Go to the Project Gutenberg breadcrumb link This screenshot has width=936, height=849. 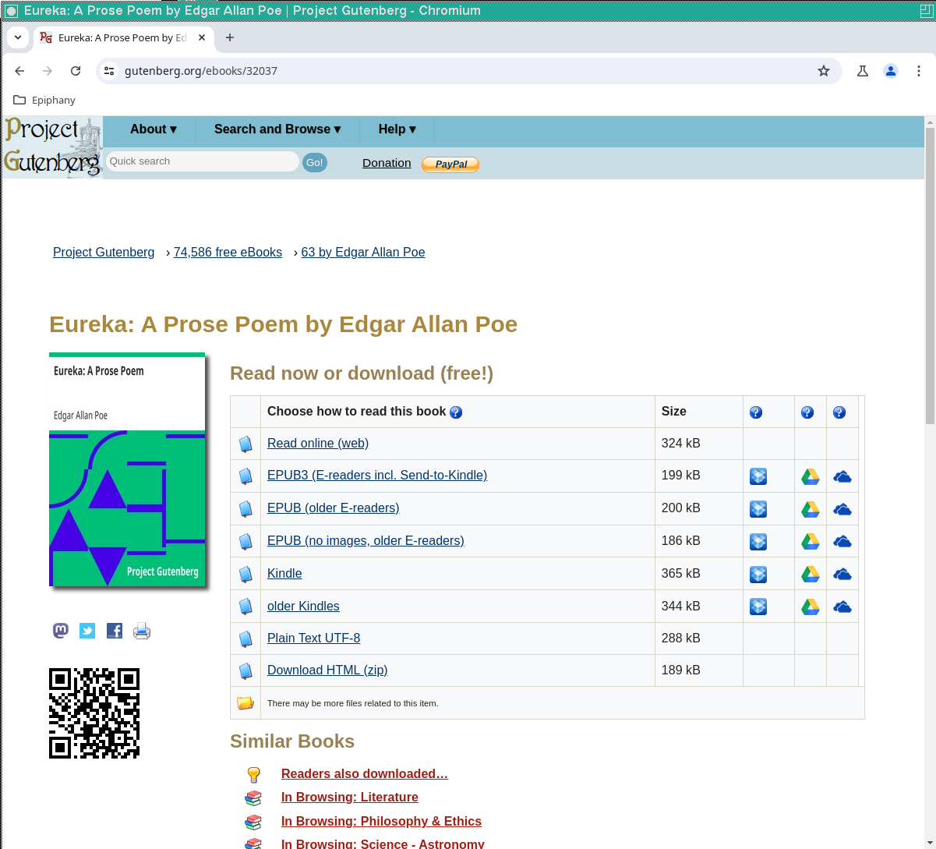coord(104,253)
